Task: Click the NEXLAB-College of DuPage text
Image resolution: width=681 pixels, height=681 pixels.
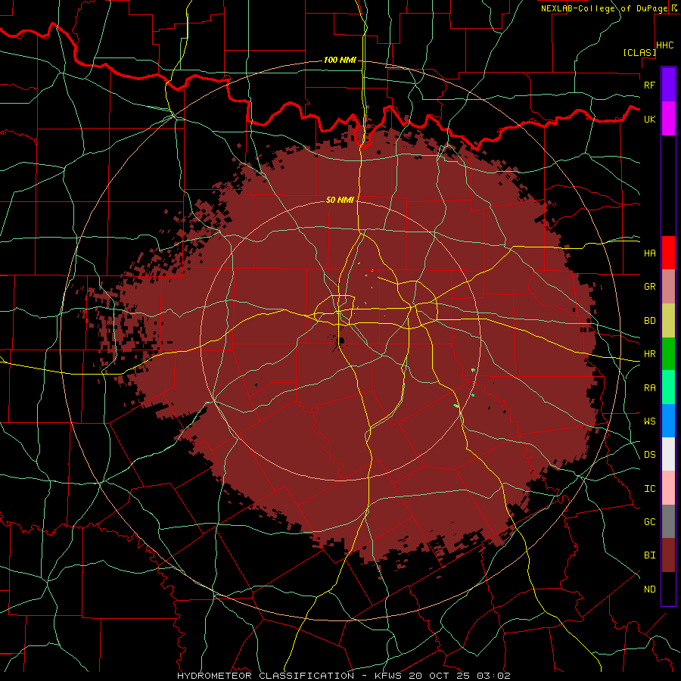Action: point(605,8)
